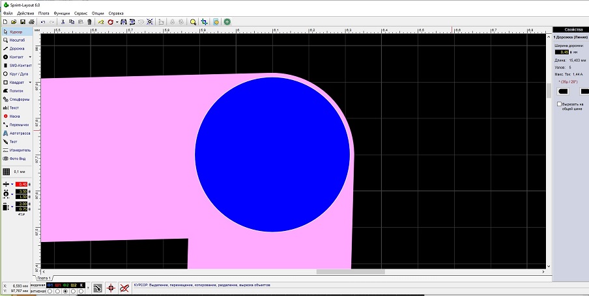
Task: Select the Автотрасса autoroute tool
Action: pos(18,133)
